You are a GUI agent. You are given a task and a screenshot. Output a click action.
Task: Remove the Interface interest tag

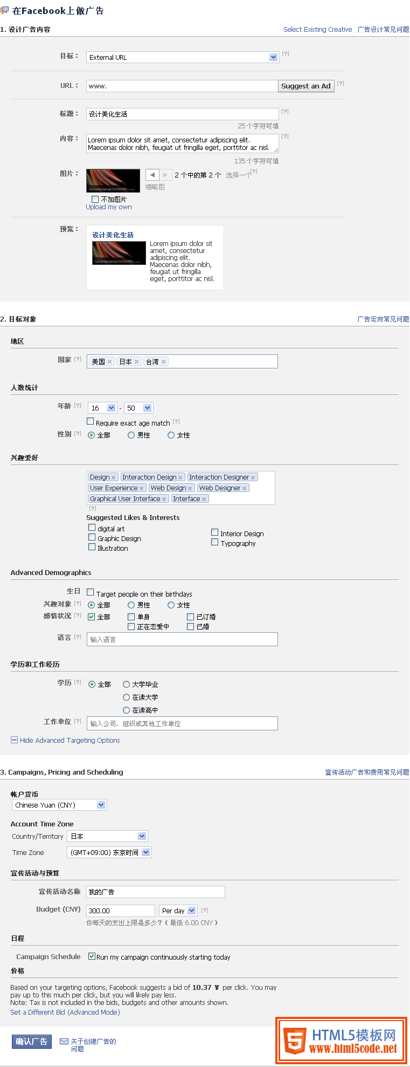(204, 499)
